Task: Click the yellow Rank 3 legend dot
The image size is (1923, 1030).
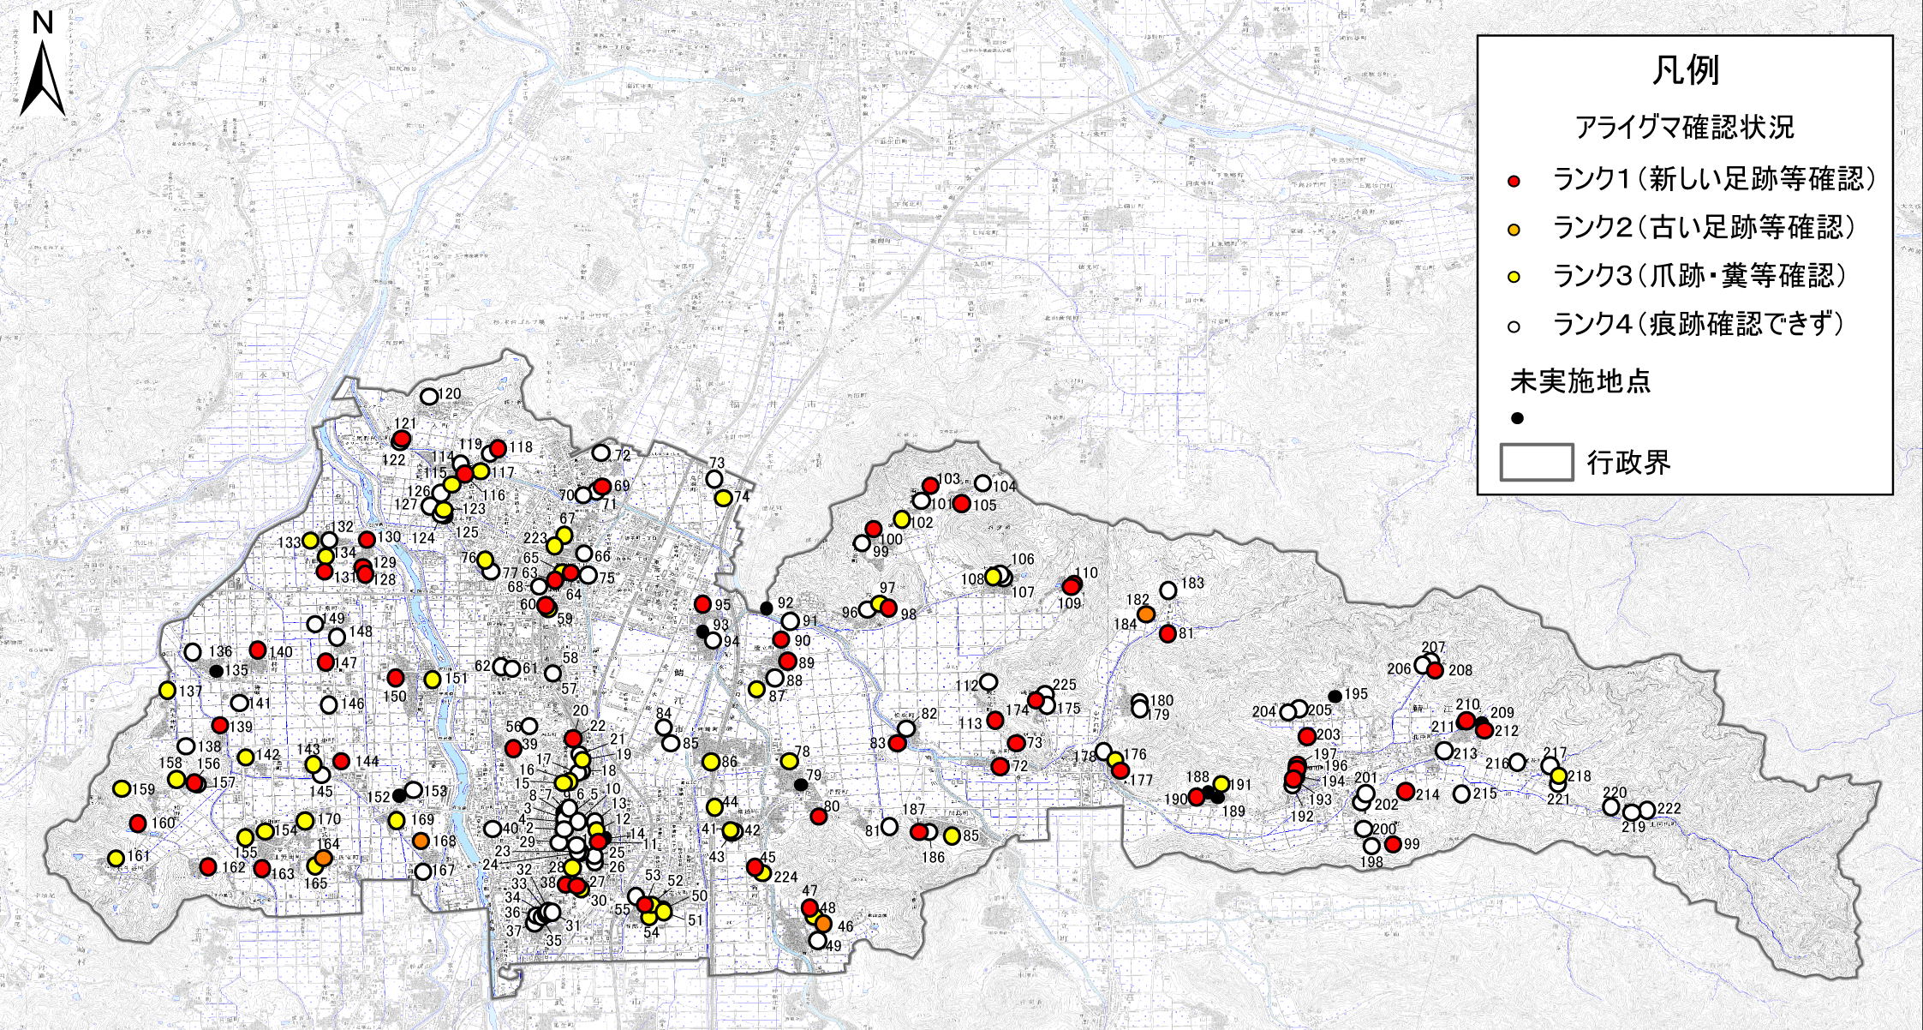Action: point(1515,277)
